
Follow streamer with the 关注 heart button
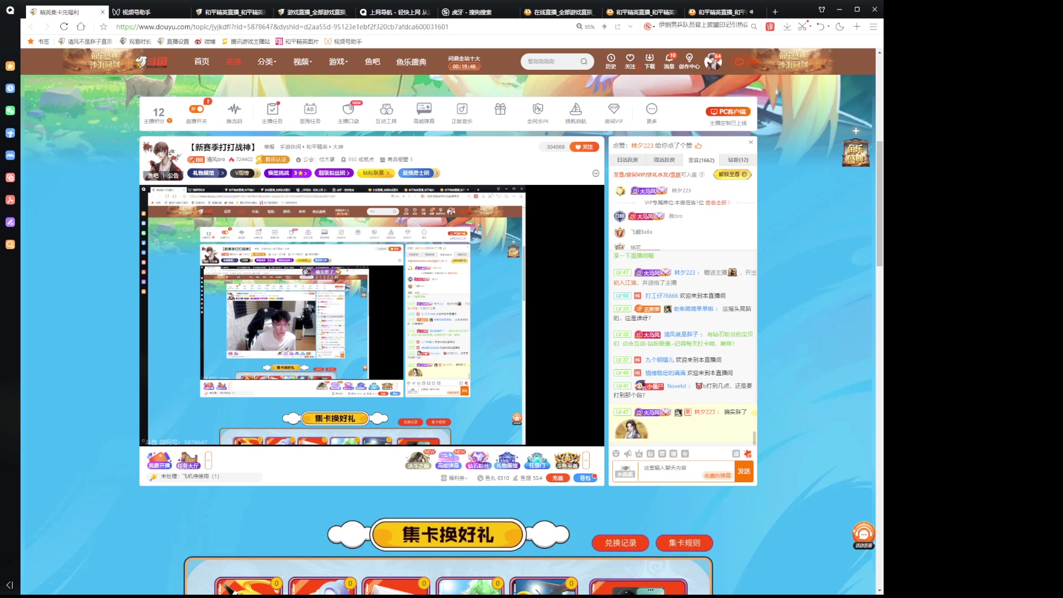coord(584,147)
